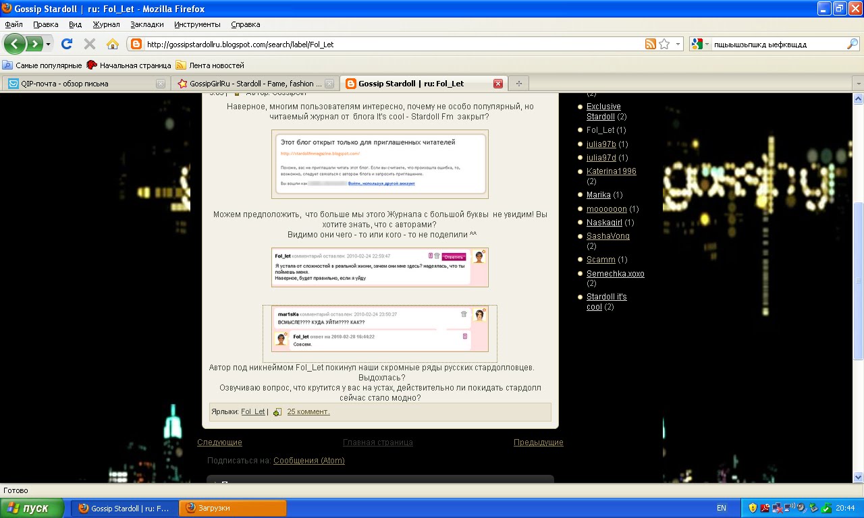Close the GossipGirlRu tab

click(x=329, y=84)
